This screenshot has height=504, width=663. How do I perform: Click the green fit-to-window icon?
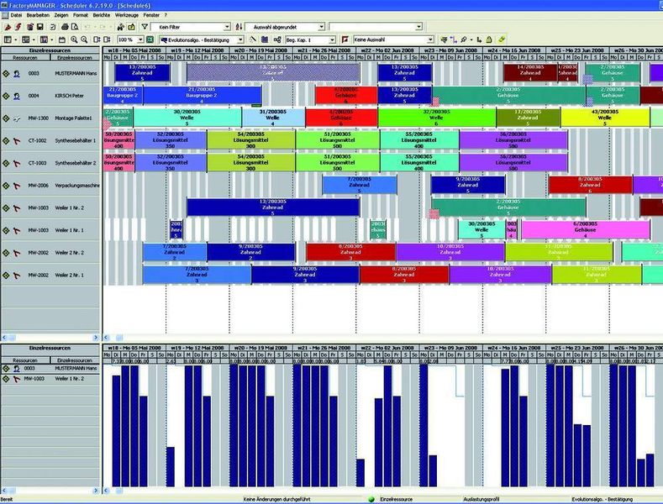pos(150,39)
